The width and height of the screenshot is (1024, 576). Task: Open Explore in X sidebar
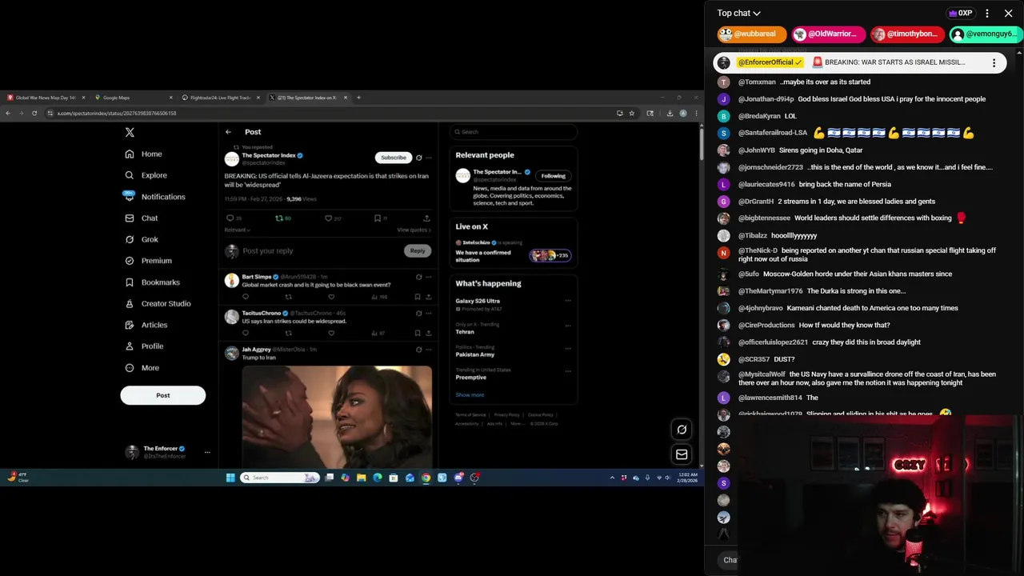[x=146, y=175]
